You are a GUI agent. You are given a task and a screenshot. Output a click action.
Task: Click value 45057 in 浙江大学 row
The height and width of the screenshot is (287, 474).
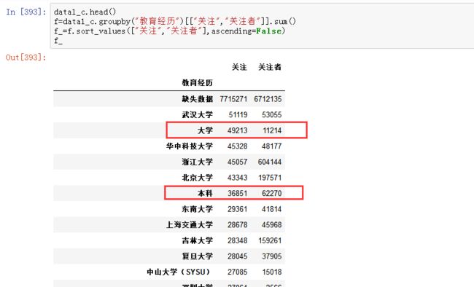(237, 162)
